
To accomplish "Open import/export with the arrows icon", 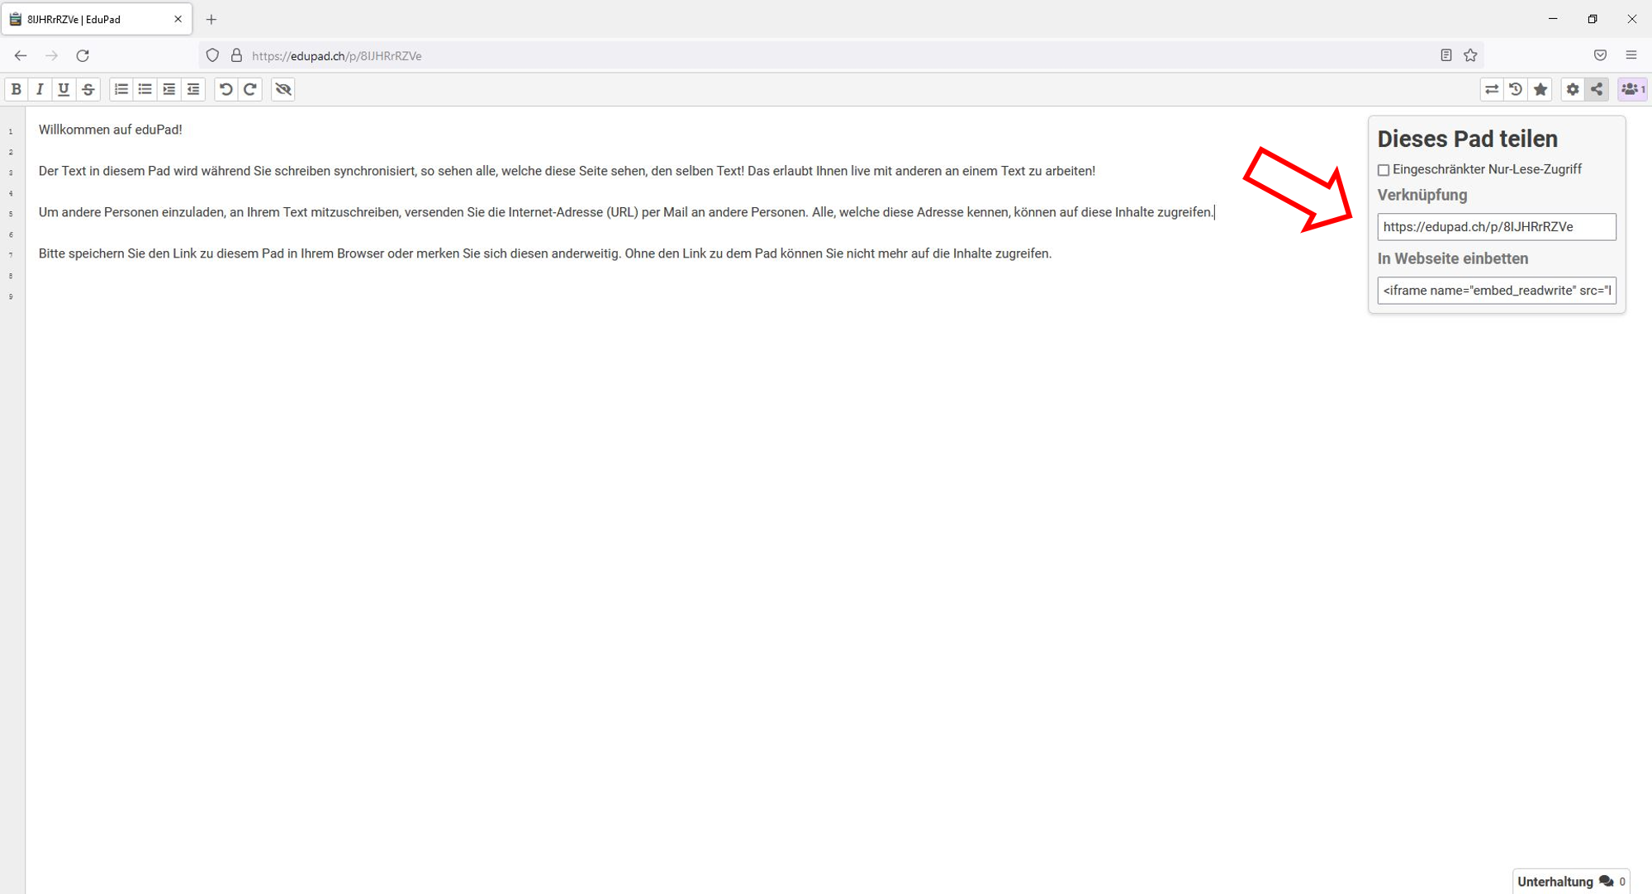I will 1492,89.
